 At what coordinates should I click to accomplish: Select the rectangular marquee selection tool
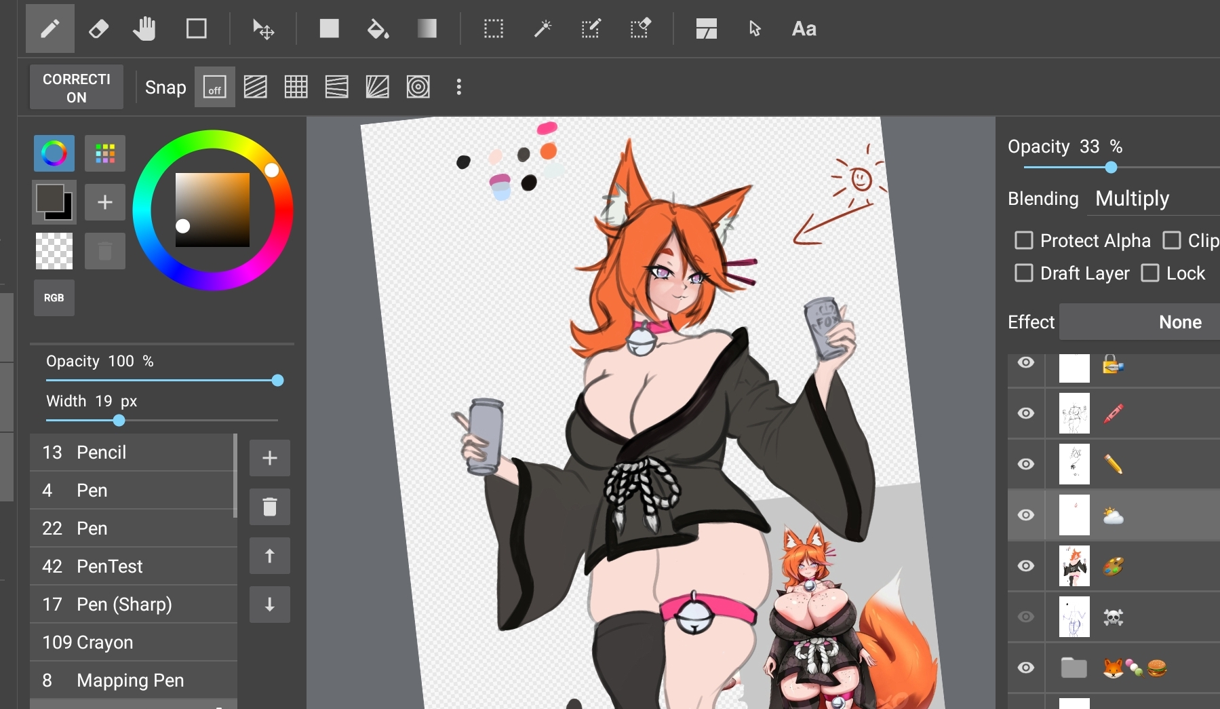pos(493,28)
